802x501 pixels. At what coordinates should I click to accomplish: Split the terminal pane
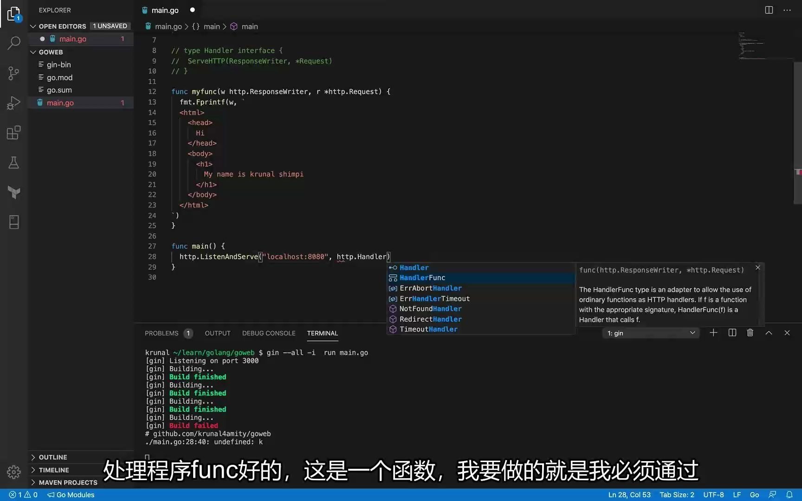tap(732, 333)
